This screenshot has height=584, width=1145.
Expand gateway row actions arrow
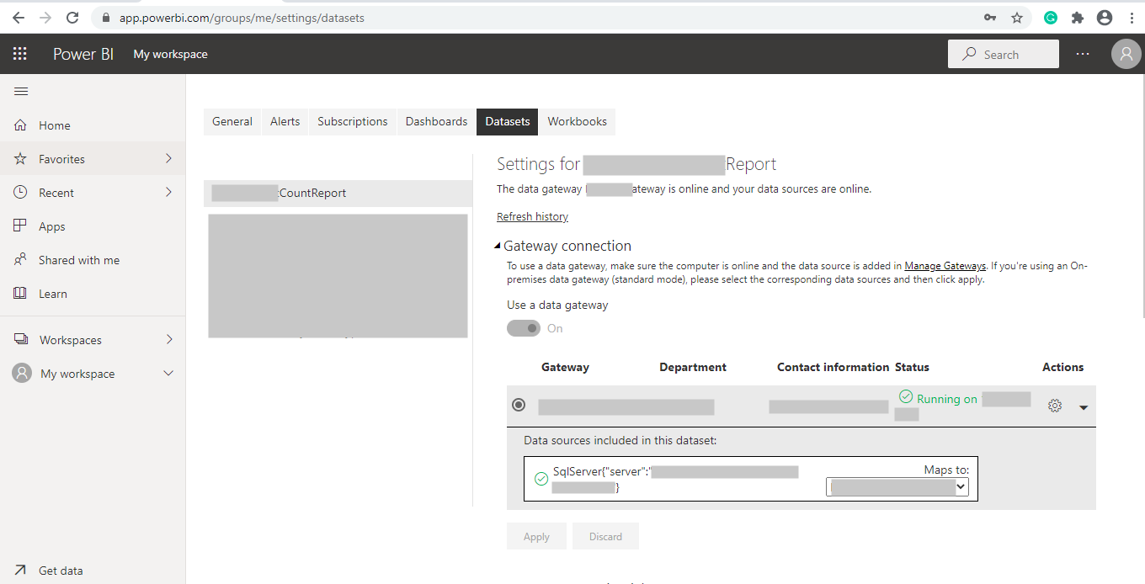tap(1084, 407)
